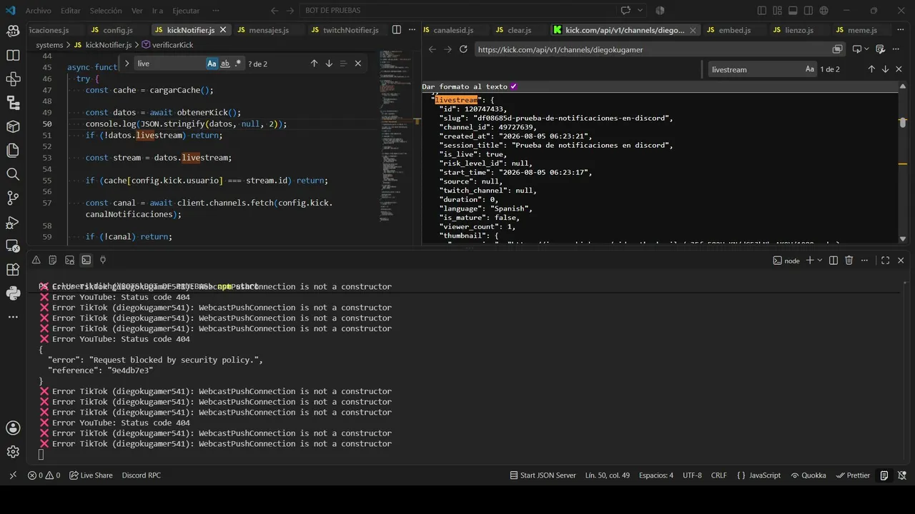Go to previous match in editor find widget
The width and height of the screenshot is (915, 514).
[x=314, y=64]
